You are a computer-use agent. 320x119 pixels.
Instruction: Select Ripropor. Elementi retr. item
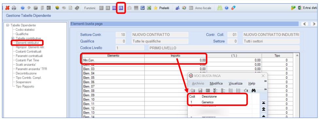[30, 47]
